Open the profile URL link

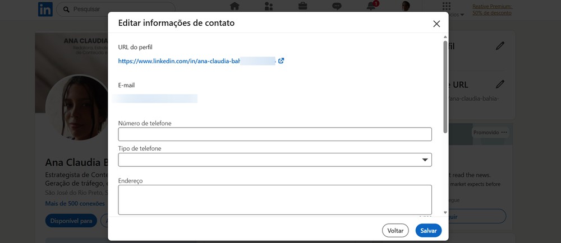[197, 61]
